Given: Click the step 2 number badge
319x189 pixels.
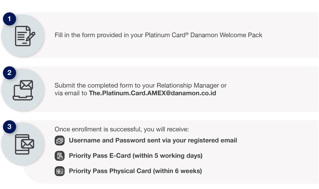Looking at the screenshot, I should [x=9, y=73].
